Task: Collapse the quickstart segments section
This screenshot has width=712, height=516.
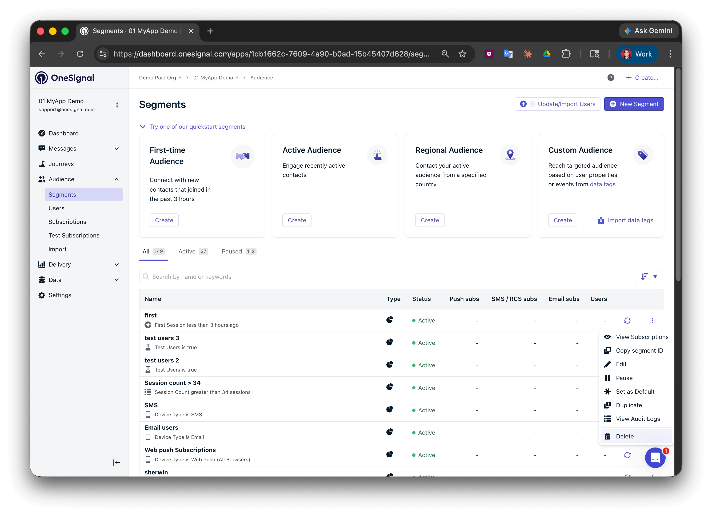Action: pos(142,127)
